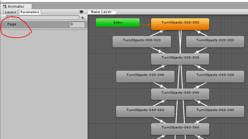Select the TurnObjects-060-060 state node
The image size is (248, 139).
click(180, 129)
